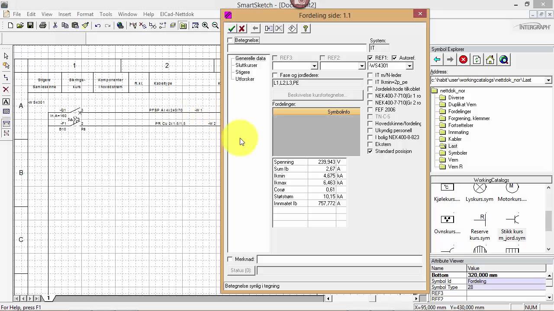This screenshot has width=554, height=311.
Task: Uncheck the REF1 checkbox
Action: [x=370, y=58]
